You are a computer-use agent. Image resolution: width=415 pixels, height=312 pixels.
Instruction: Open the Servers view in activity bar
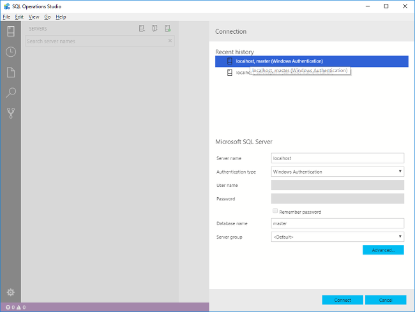(x=11, y=31)
